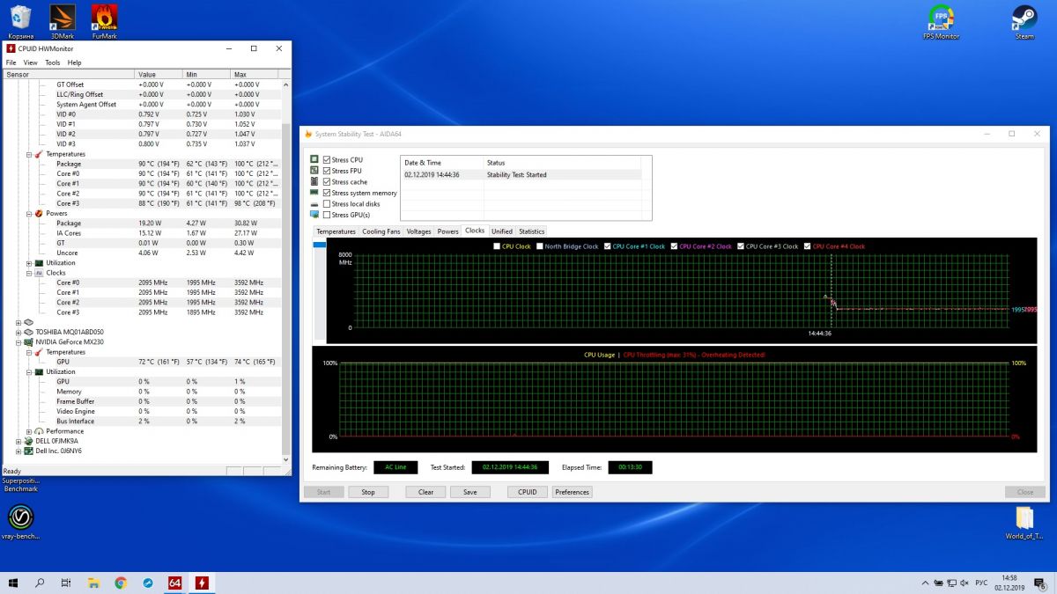Expand the CPU Utilization tree node

click(28, 263)
